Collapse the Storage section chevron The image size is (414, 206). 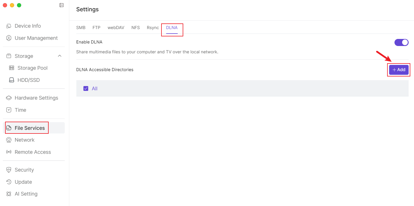(x=60, y=56)
